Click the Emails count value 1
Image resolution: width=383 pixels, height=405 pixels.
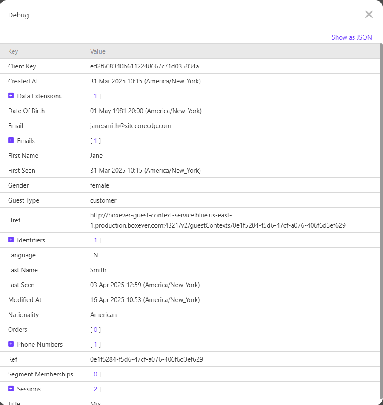point(95,141)
